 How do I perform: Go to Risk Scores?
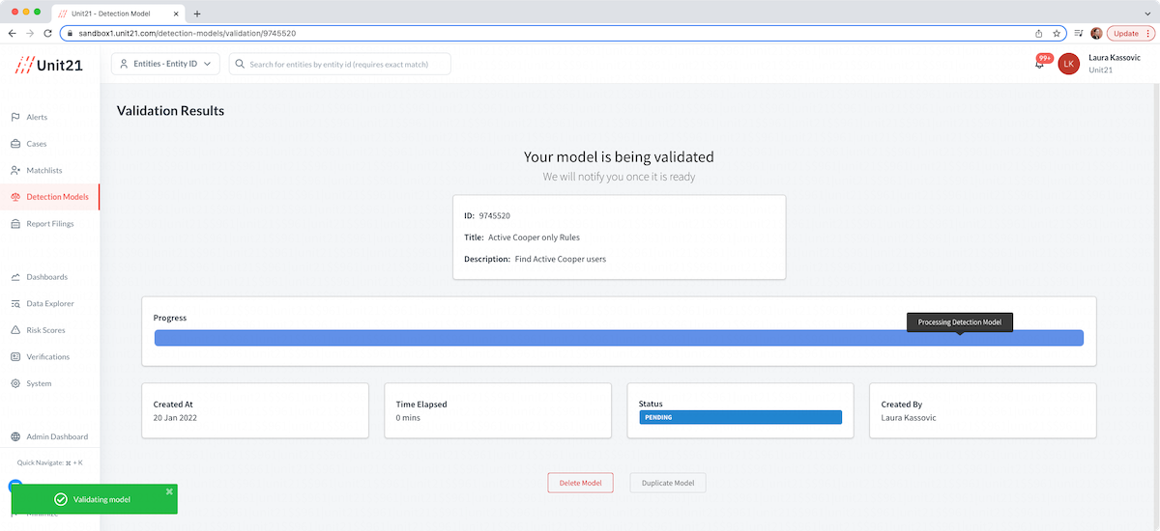click(x=45, y=330)
